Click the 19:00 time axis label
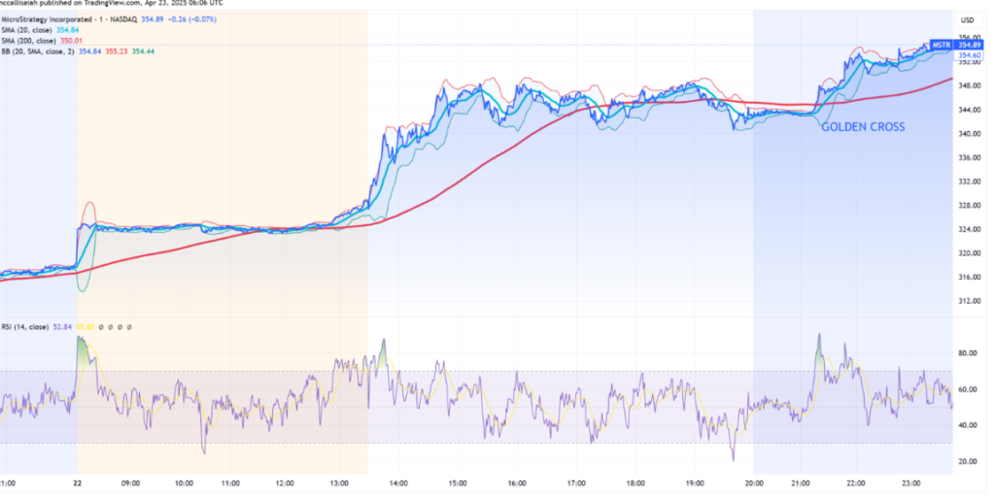This screenshot has height=497, width=995. [x=694, y=483]
